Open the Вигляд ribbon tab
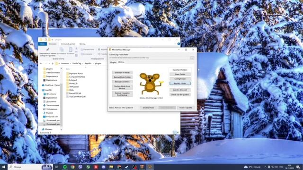This screenshot has width=303, height=170. point(82,44)
